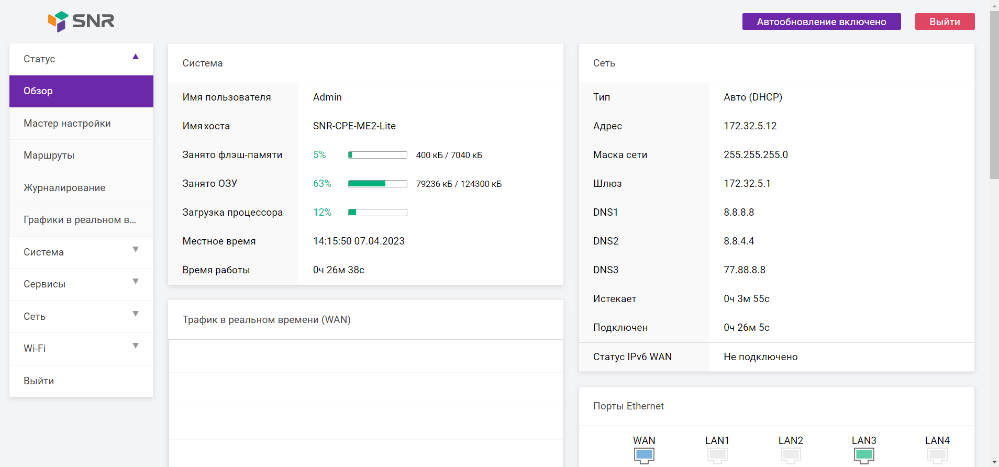Open Графики в реальном времени item

point(81,220)
